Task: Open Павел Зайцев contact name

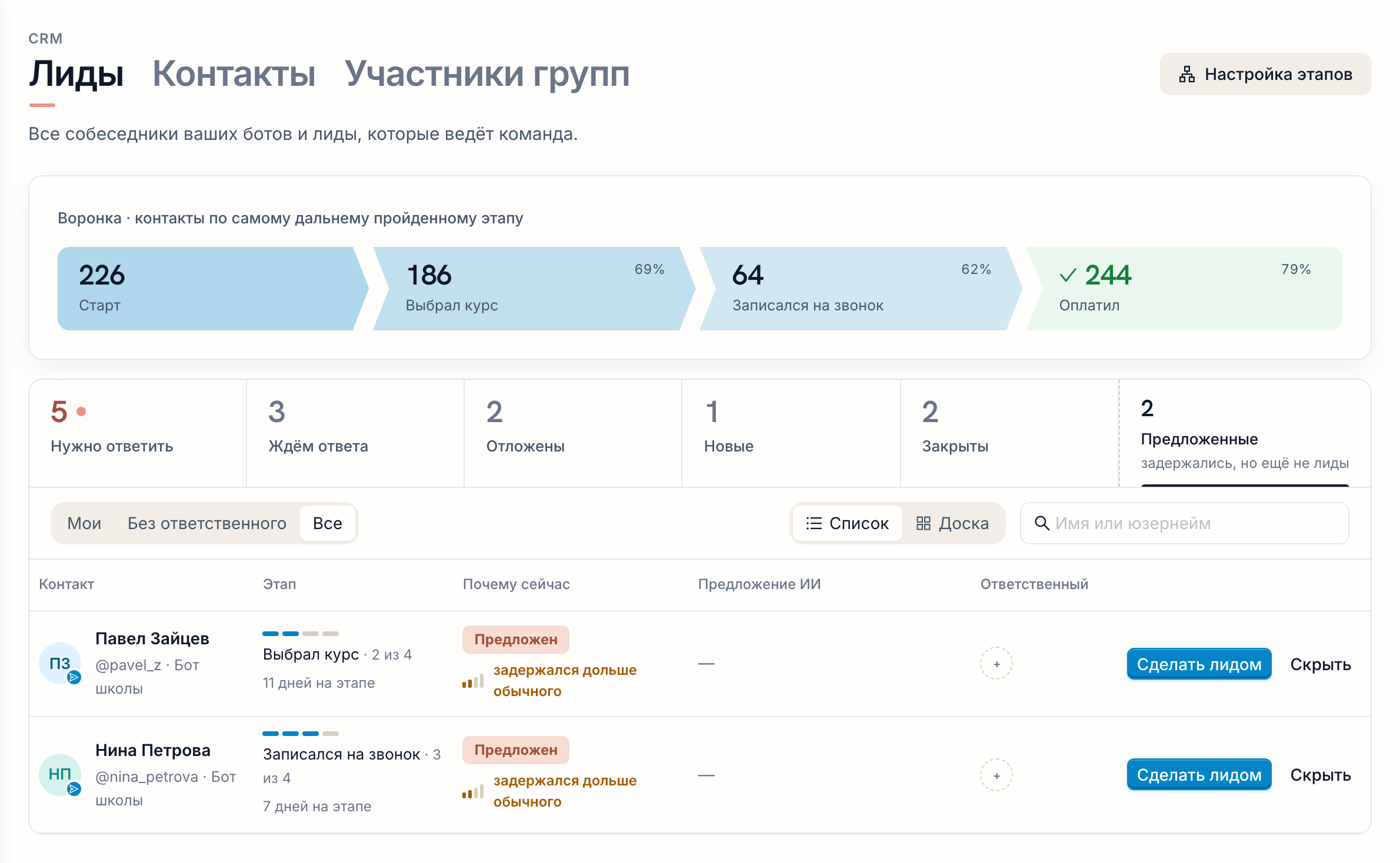Action: pos(152,638)
